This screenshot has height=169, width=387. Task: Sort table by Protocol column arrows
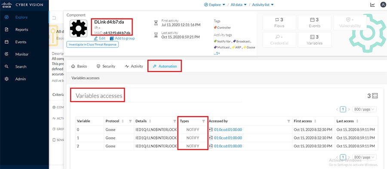coord(122,121)
